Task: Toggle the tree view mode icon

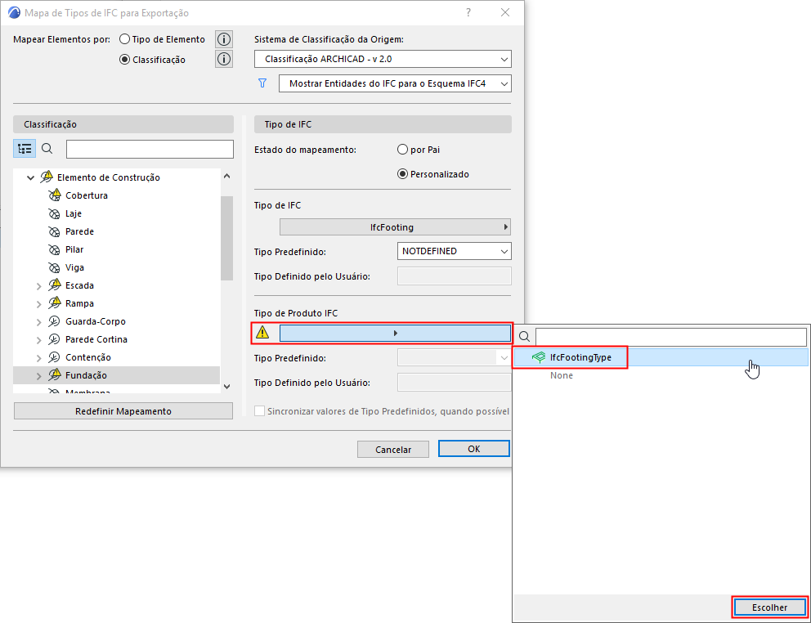Action: coord(25,149)
